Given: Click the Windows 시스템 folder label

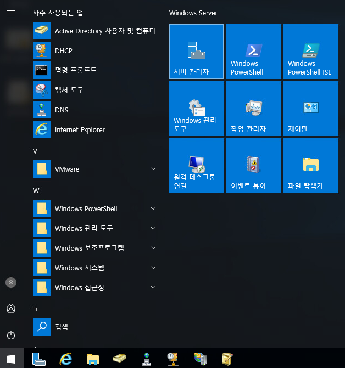Looking at the screenshot, I should (x=80, y=268).
